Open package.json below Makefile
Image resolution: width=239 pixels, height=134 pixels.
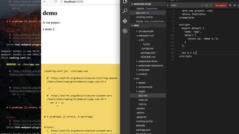[x=143, y=130]
